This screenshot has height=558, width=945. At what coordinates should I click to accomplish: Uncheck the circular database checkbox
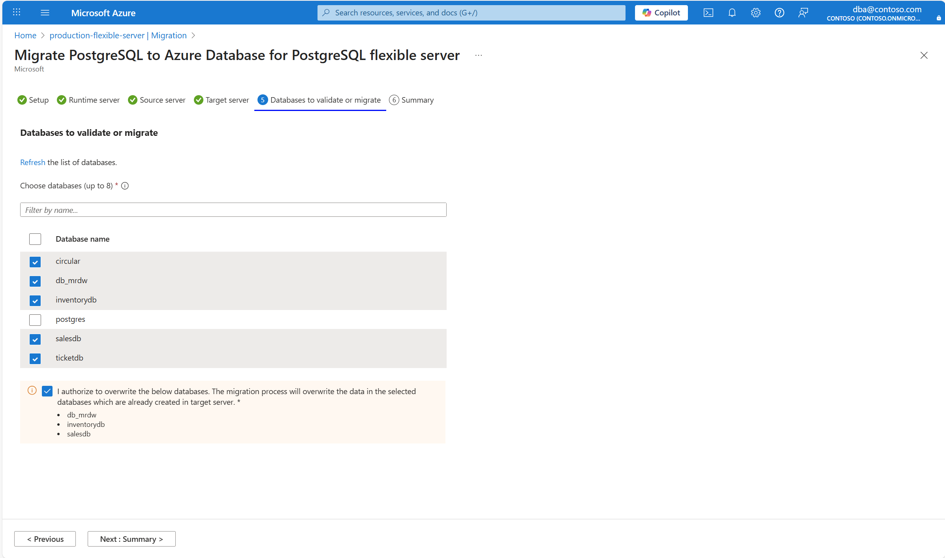(35, 262)
